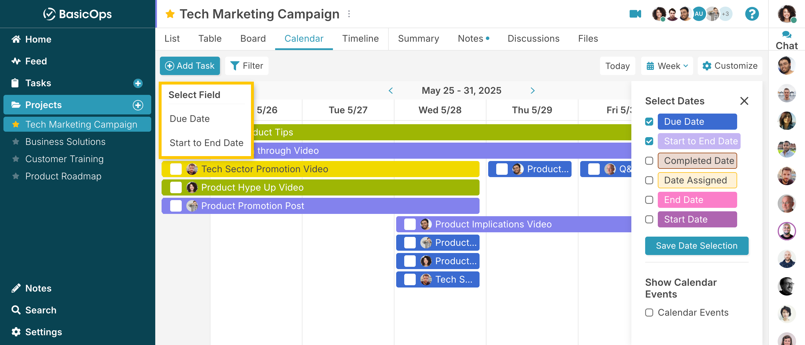Viewport: 805px width, 345px height.
Task: Enable the Calendar Events checkbox
Action: coord(649,313)
